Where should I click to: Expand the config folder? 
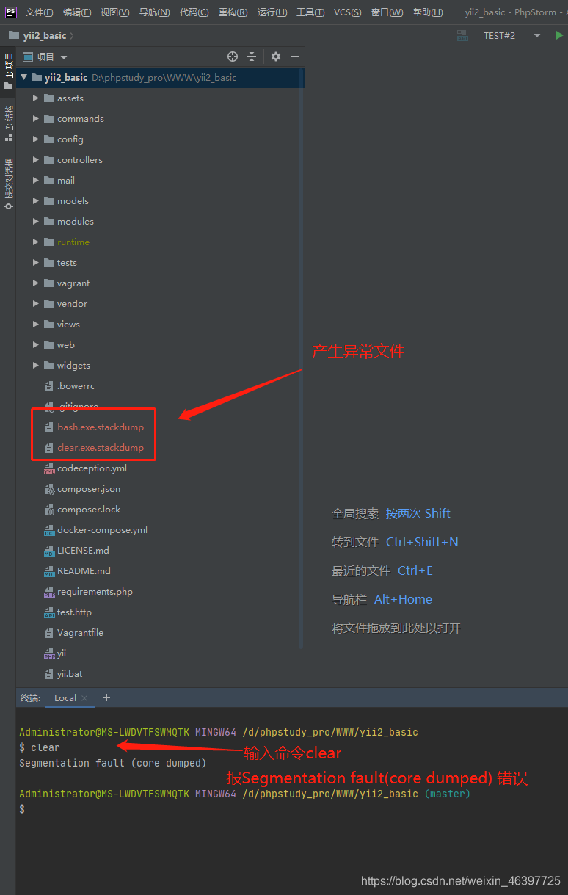(x=36, y=139)
